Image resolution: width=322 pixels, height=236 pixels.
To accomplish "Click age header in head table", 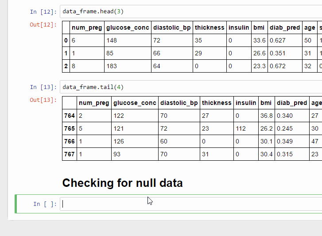I will point(310,28).
